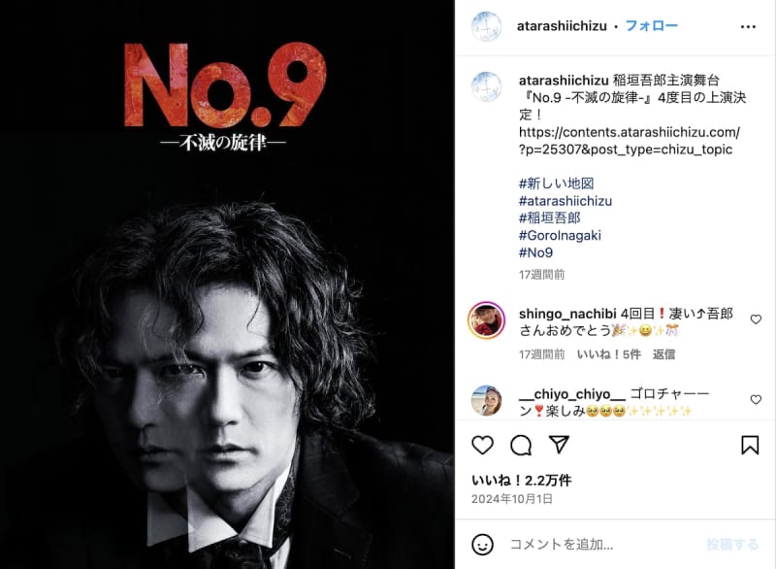Open the contents.atarashiichizu.com link in the caption

point(629,141)
